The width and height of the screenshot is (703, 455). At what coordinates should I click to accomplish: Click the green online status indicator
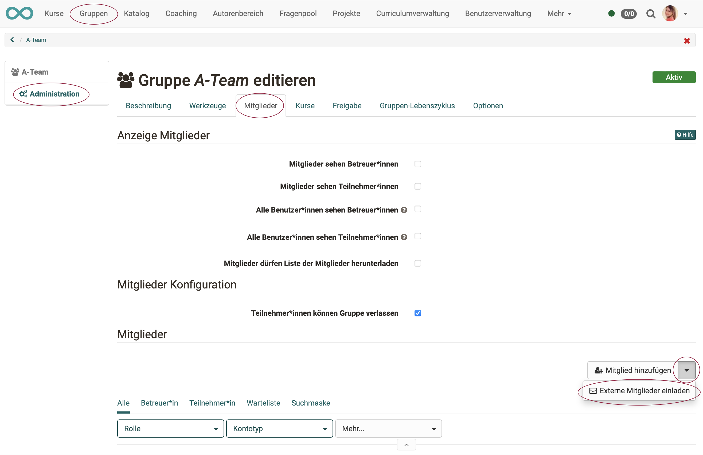611,13
